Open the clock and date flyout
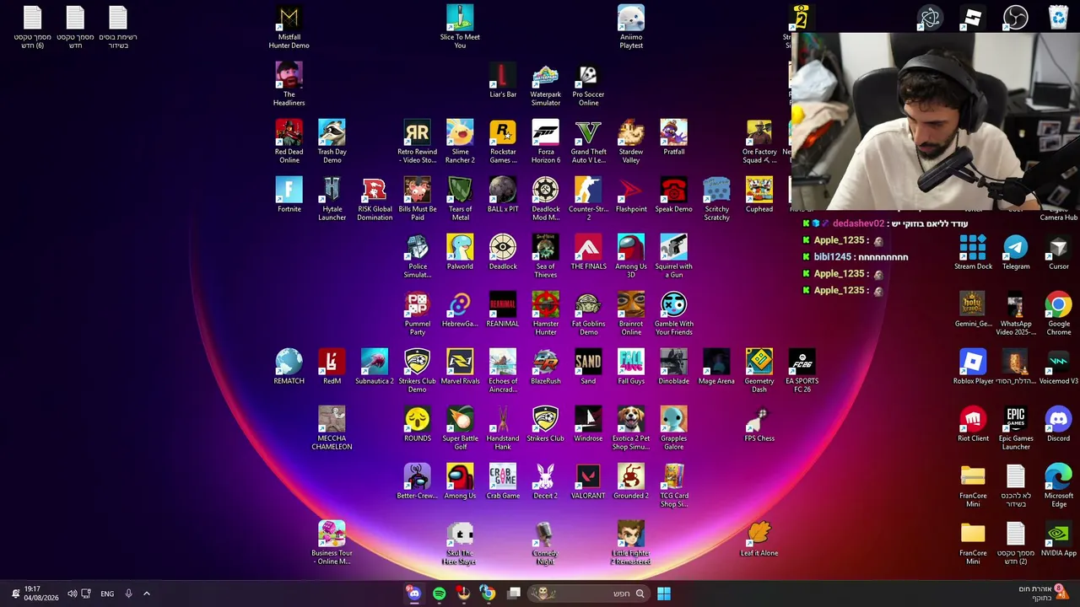The image size is (1080, 607). tap(40, 594)
